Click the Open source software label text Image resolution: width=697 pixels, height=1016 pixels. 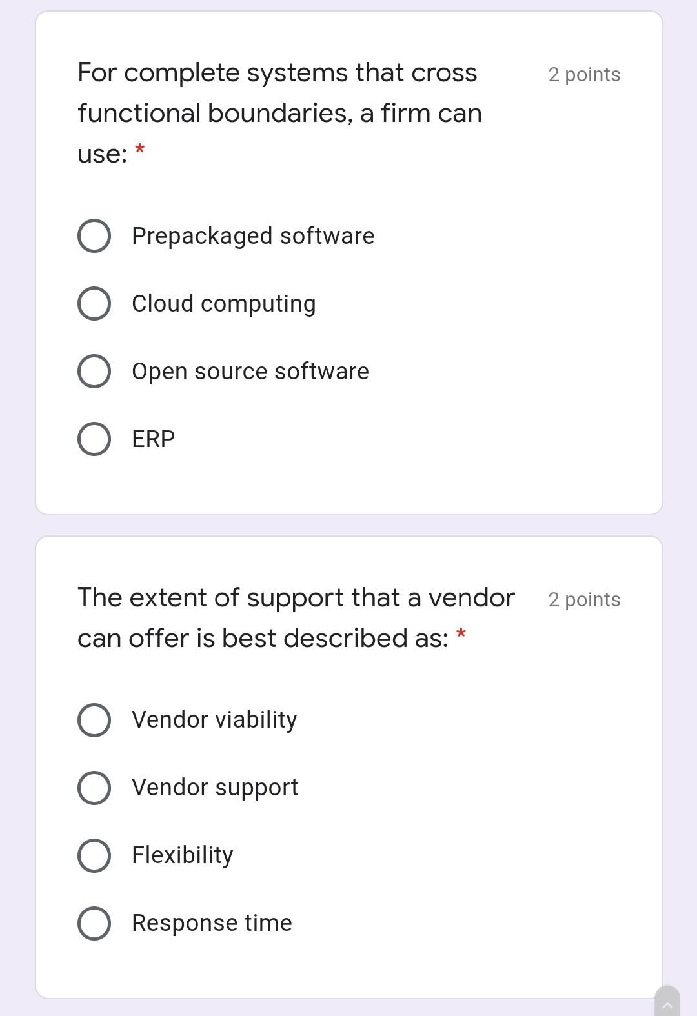pyautogui.click(x=250, y=371)
